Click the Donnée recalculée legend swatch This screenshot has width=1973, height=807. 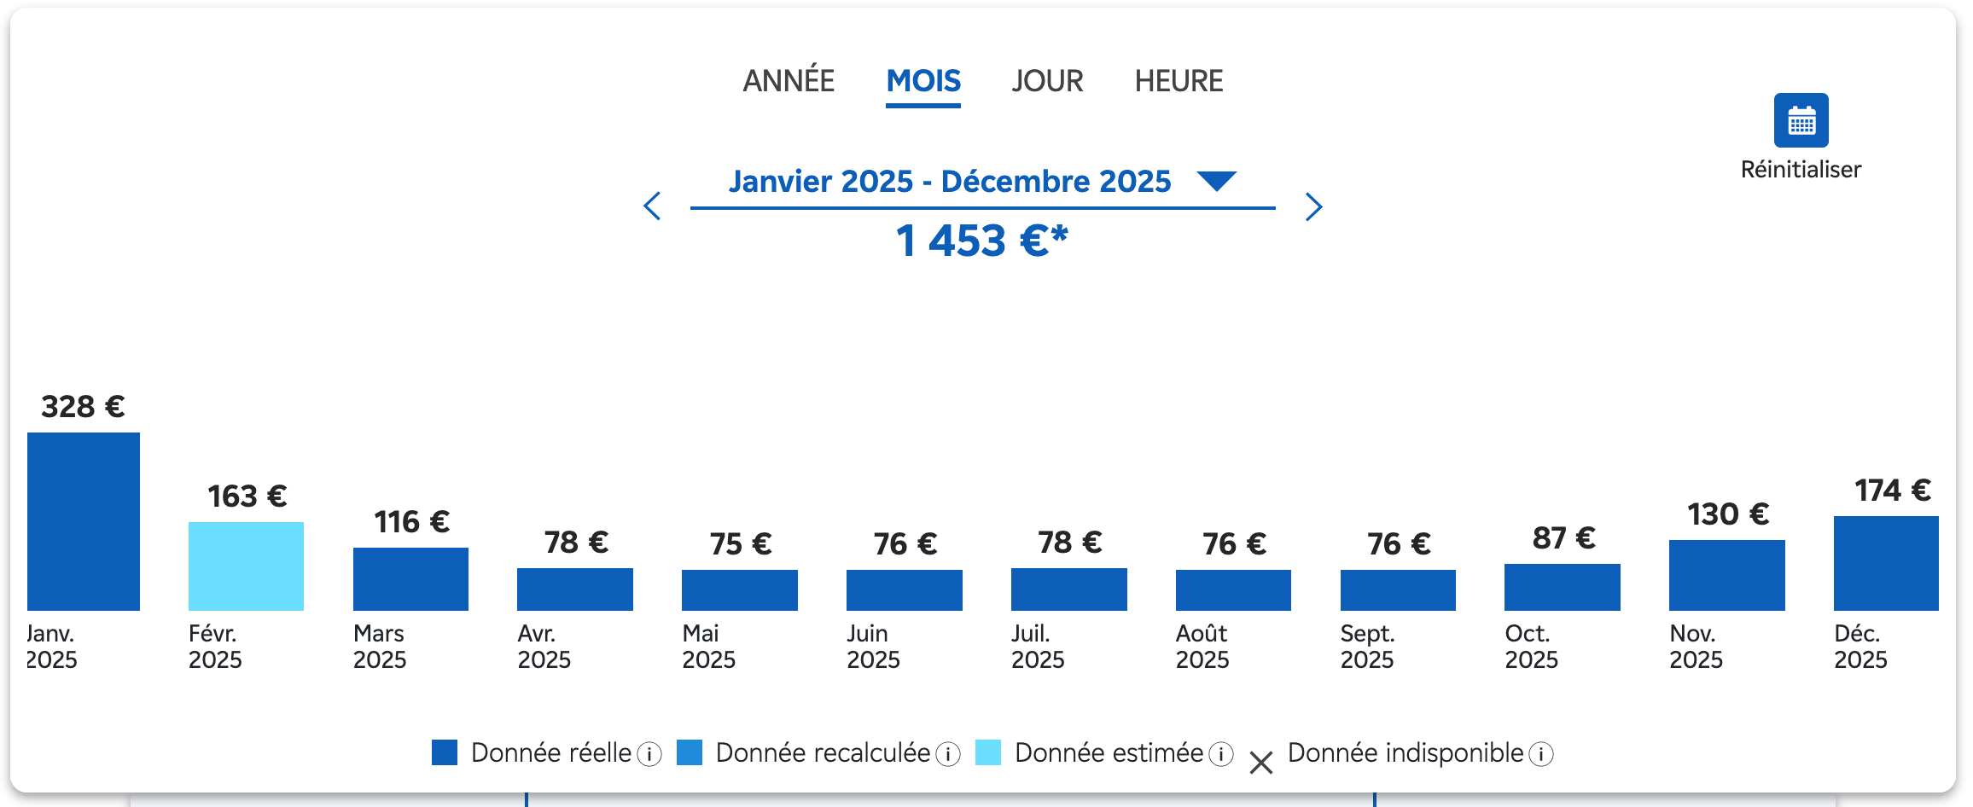[x=690, y=752]
